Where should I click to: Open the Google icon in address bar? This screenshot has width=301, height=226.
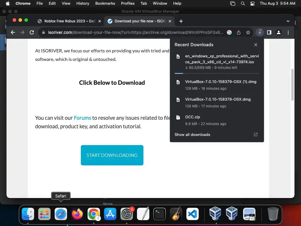click(229, 32)
